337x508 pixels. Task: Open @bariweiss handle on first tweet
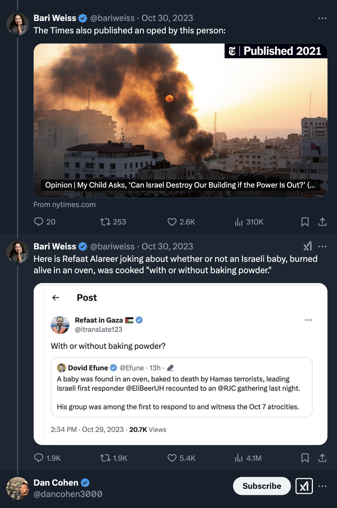(x=112, y=18)
